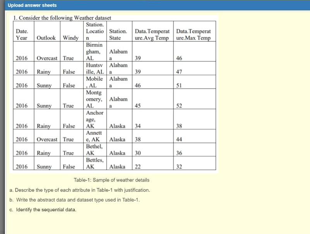310x234 pixels.
Task: Click 'Overcast' in the Birmingham row
Action: (47, 58)
